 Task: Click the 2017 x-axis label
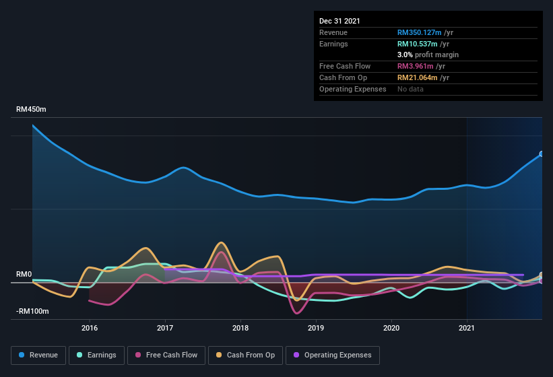click(x=165, y=328)
